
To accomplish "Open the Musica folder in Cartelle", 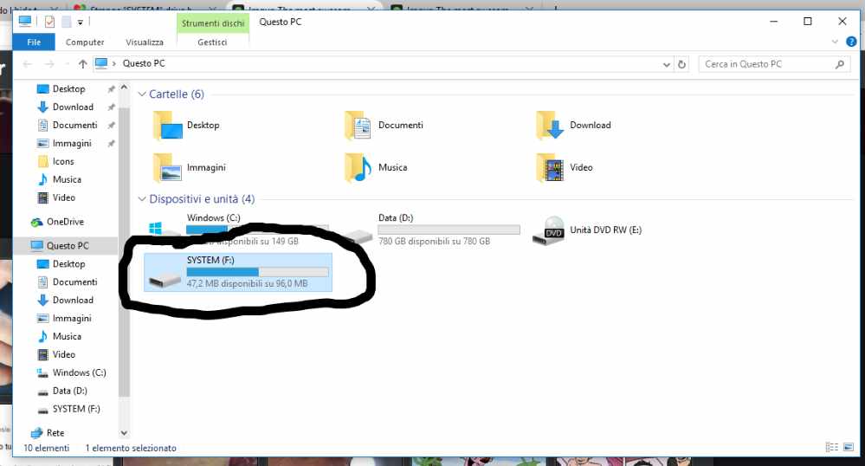I will pyautogui.click(x=359, y=167).
